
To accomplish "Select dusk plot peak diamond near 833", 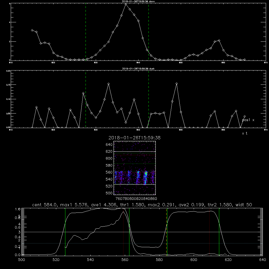I will coord(108,84).
